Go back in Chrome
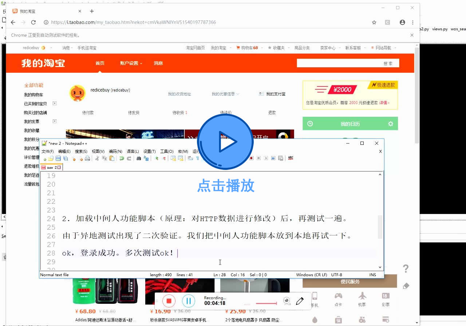The width and height of the screenshot is (466, 326). [13, 22]
